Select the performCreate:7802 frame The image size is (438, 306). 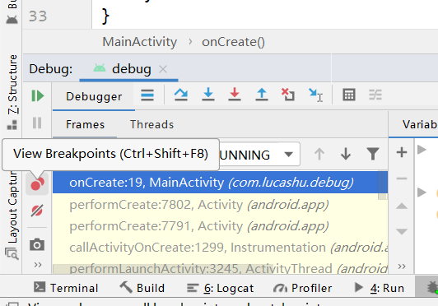click(x=220, y=205)
